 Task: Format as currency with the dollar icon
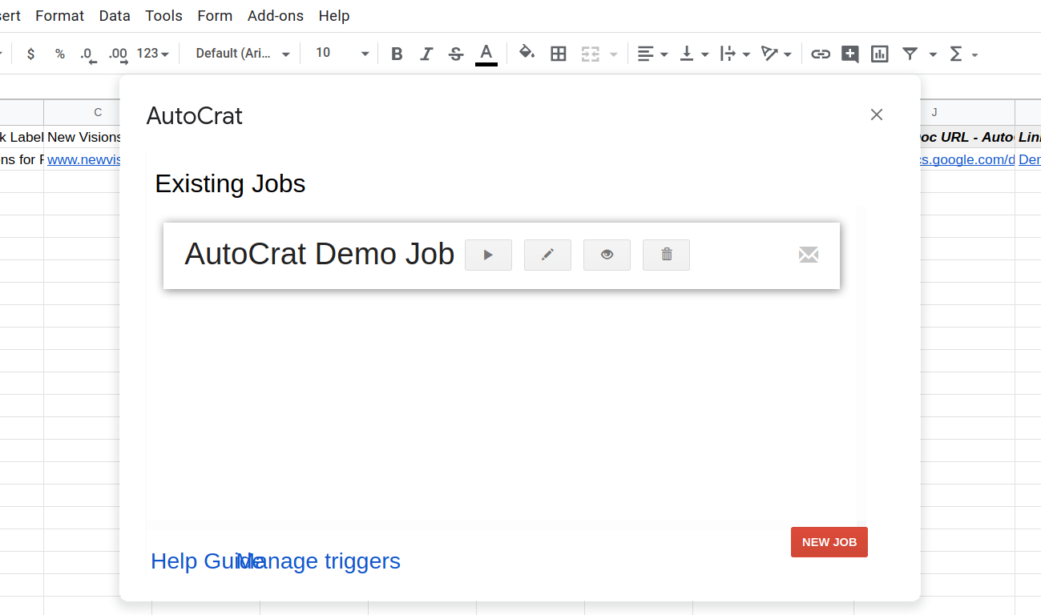click(30, 54)
